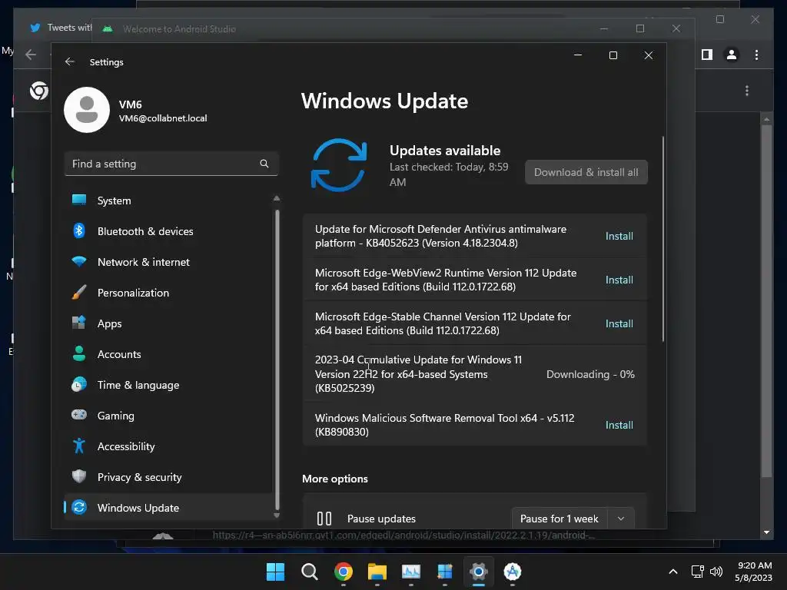Click the sidebar scroll-down arrow

277,515
